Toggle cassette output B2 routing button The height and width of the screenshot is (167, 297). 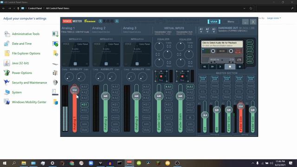[x=250, y=61]
